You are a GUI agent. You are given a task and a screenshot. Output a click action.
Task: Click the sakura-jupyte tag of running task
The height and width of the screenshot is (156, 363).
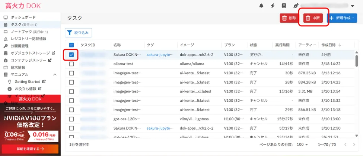pyautogui.click(x=160, y=55)
